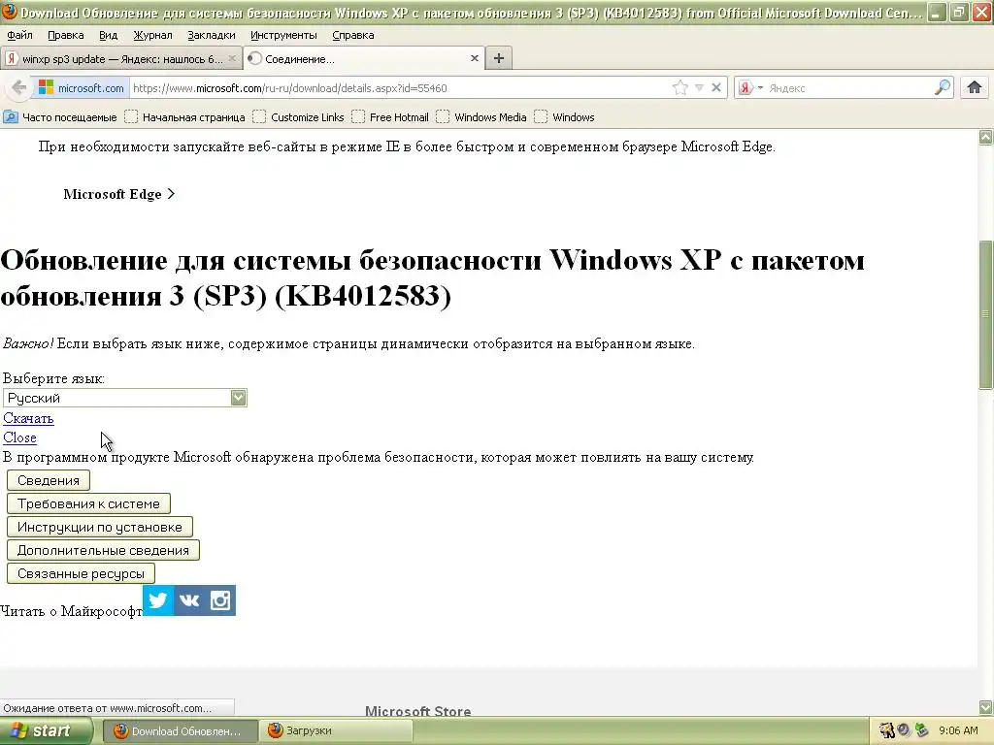Open the Правка menu
Image resolution: width=994 pixels, height=745 pixels.
(66, 36)
